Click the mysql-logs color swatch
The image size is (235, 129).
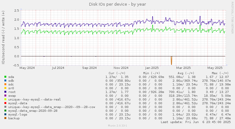(5, 114)
